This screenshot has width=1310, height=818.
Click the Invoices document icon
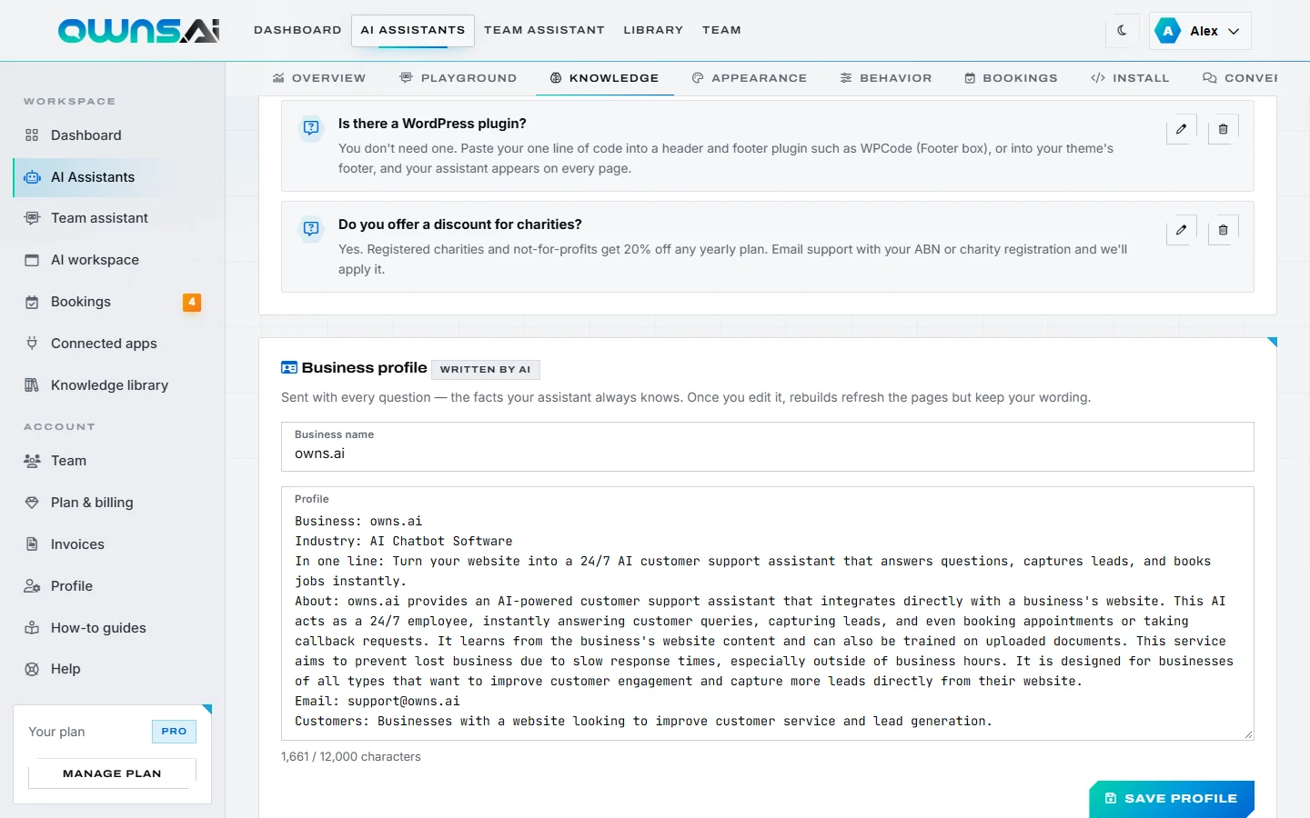[32, 544]
